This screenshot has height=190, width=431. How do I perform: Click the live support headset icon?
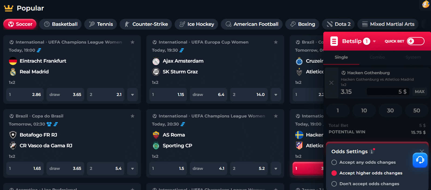click(x=420, y=160)
